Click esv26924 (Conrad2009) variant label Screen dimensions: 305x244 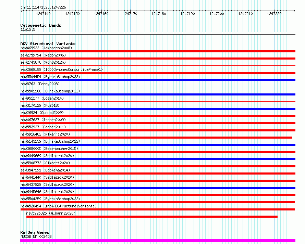[42, 113]
